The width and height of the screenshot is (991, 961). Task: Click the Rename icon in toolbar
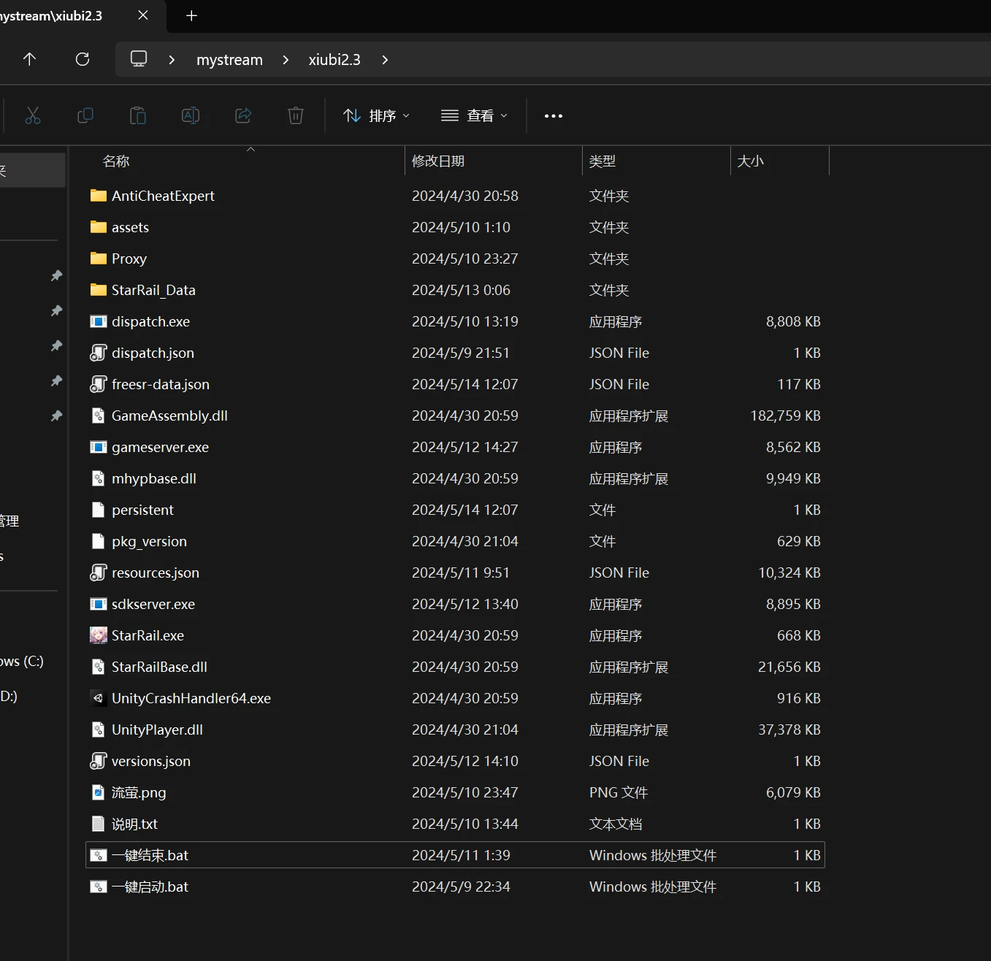pos(191,115)
